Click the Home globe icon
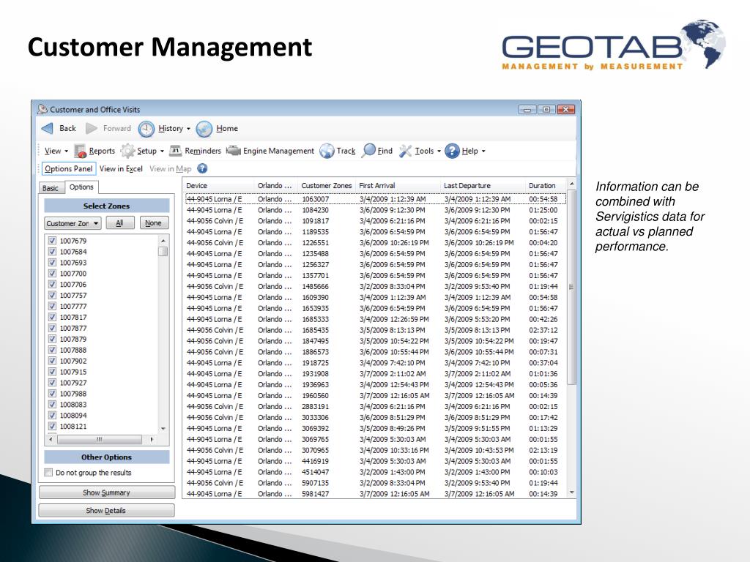Viewport: 750px width, 562px height. click(x=204, y=129)
